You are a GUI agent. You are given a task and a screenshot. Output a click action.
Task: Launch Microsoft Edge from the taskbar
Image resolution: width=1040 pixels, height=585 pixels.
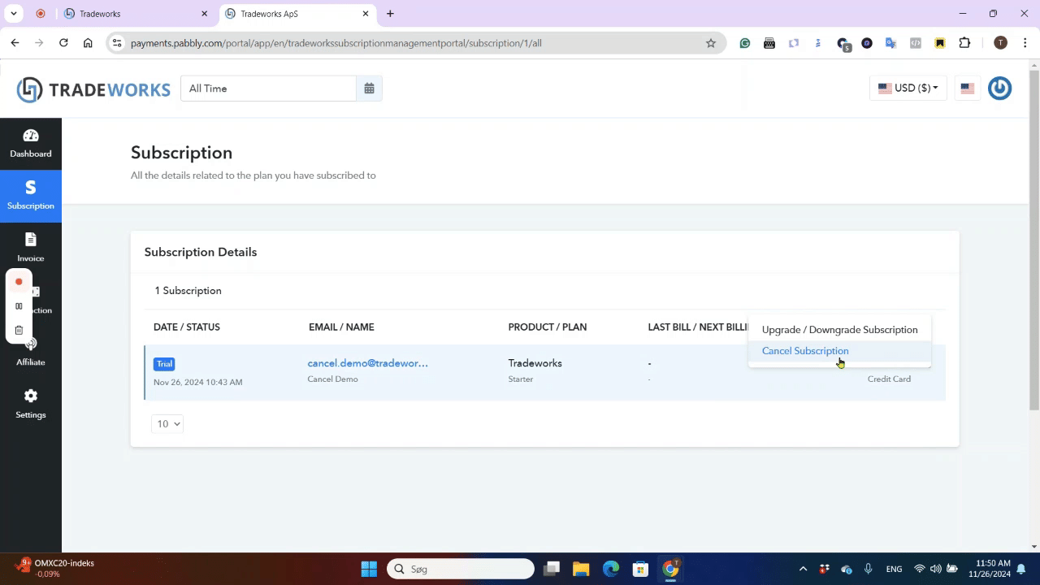pyautogui.click(x=611, y=569)
